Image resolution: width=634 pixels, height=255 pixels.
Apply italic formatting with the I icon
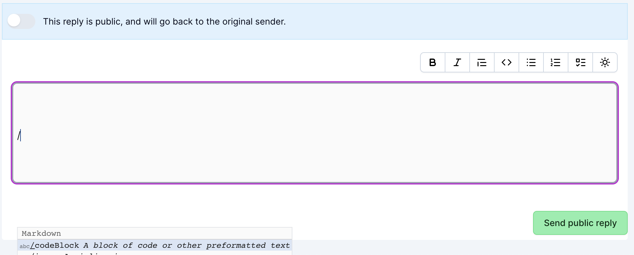click(x=457, y=62)
